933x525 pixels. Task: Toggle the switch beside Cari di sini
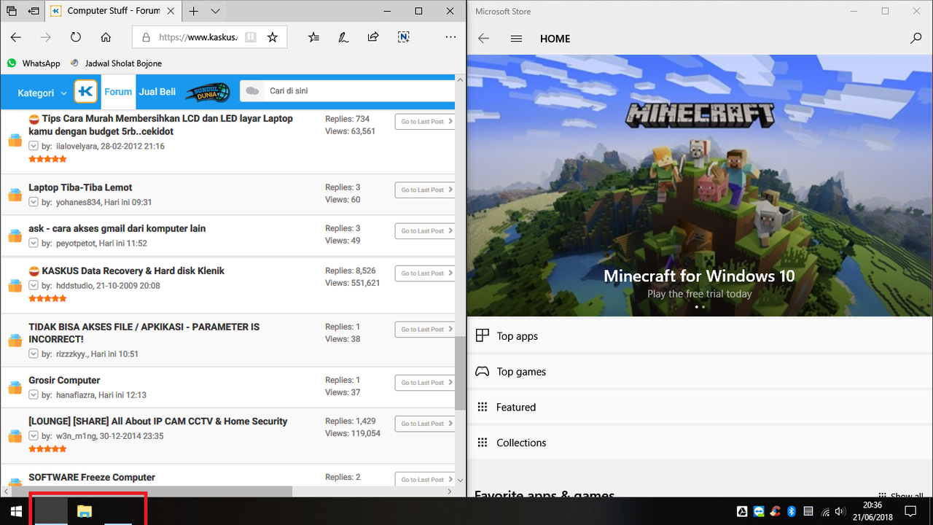(253, 91)
